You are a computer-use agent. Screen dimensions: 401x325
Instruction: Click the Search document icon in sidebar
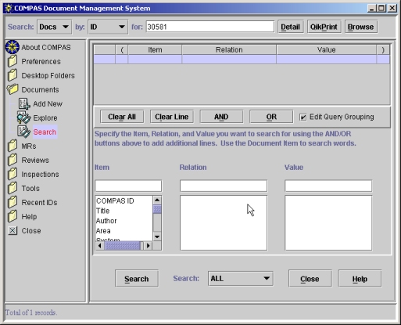click(x=24, y=132)
